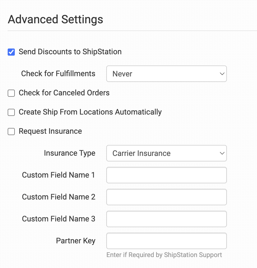This screenshot has width=257, height=268.
Task: Click the 'Insurance Type' field label
Action: tap(70, 153)
